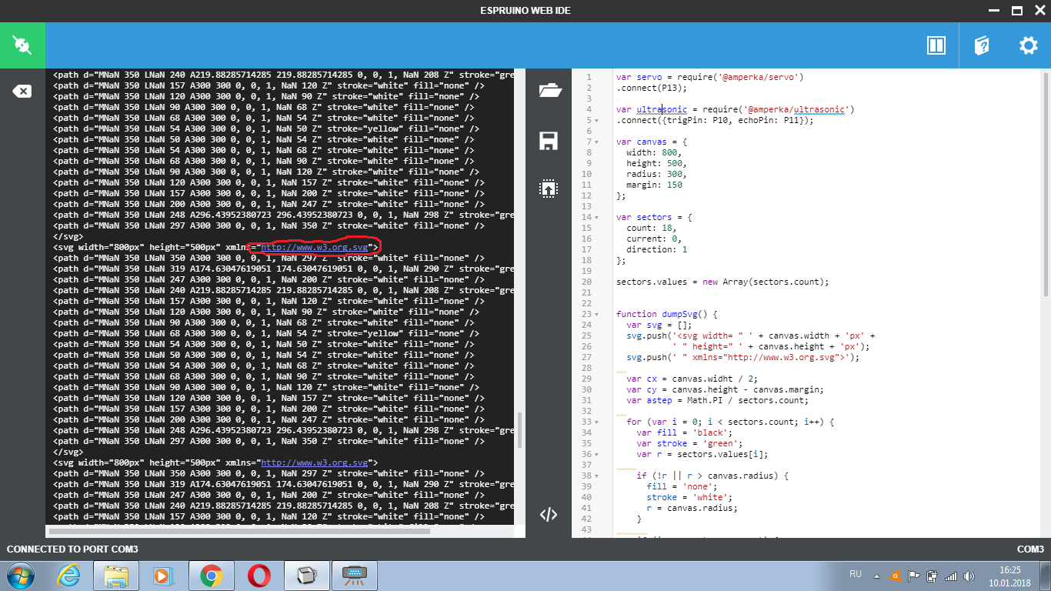Viewport: 1051px width, 591px height.
Task: Click the 'var servo = require' code line
Action: coord(710,77)
